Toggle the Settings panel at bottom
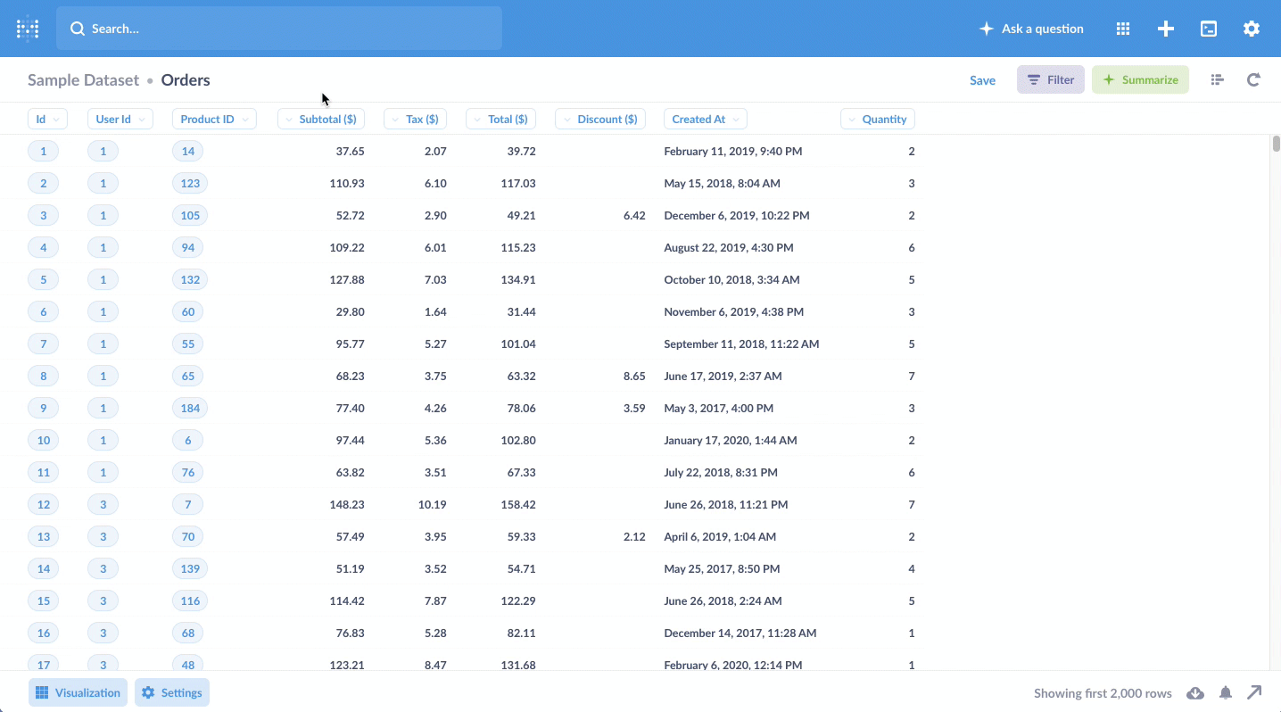Screen dimensions: 1281x712 pos(172,692)
